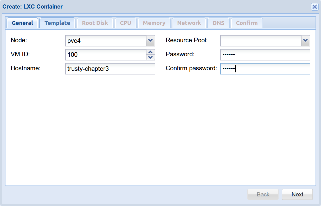
Task: Click the Resource Pool text box
Action: coord(261,41)
